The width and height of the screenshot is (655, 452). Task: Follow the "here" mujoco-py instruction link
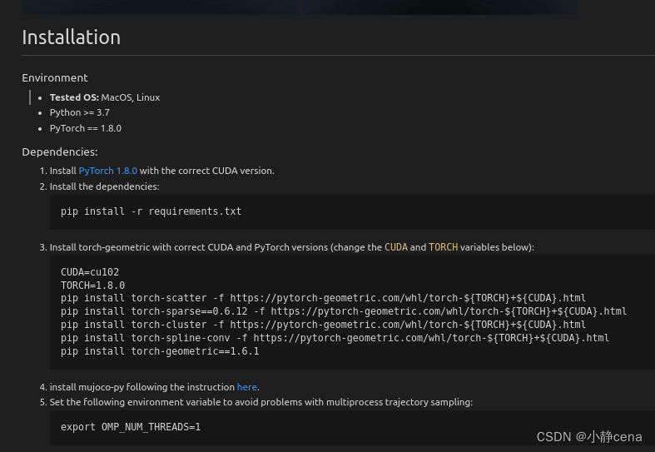tap(247, 387)
